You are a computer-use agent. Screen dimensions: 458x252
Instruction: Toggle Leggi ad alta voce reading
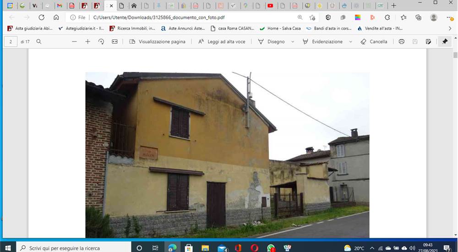click(222, 42)
